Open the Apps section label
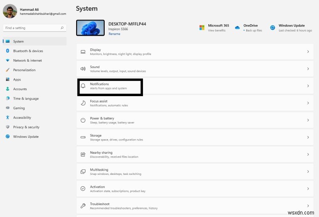319x217 pixels. 17,80
